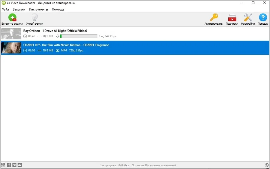Open Settings (Настройки) tools icon

click(248, 18)
